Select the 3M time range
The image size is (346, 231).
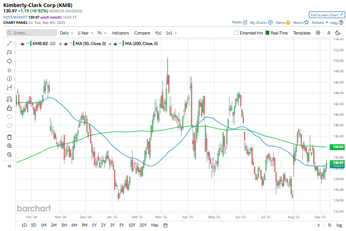64,225
